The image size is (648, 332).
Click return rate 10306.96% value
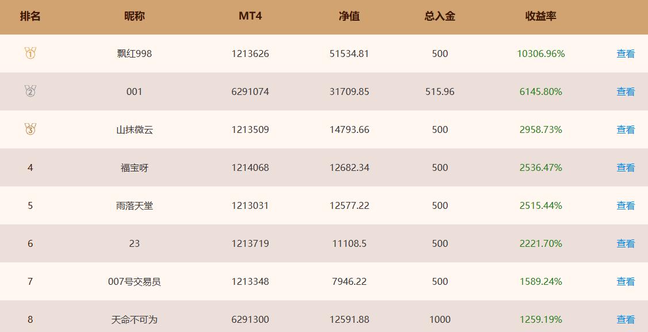(x=540, y=54)
